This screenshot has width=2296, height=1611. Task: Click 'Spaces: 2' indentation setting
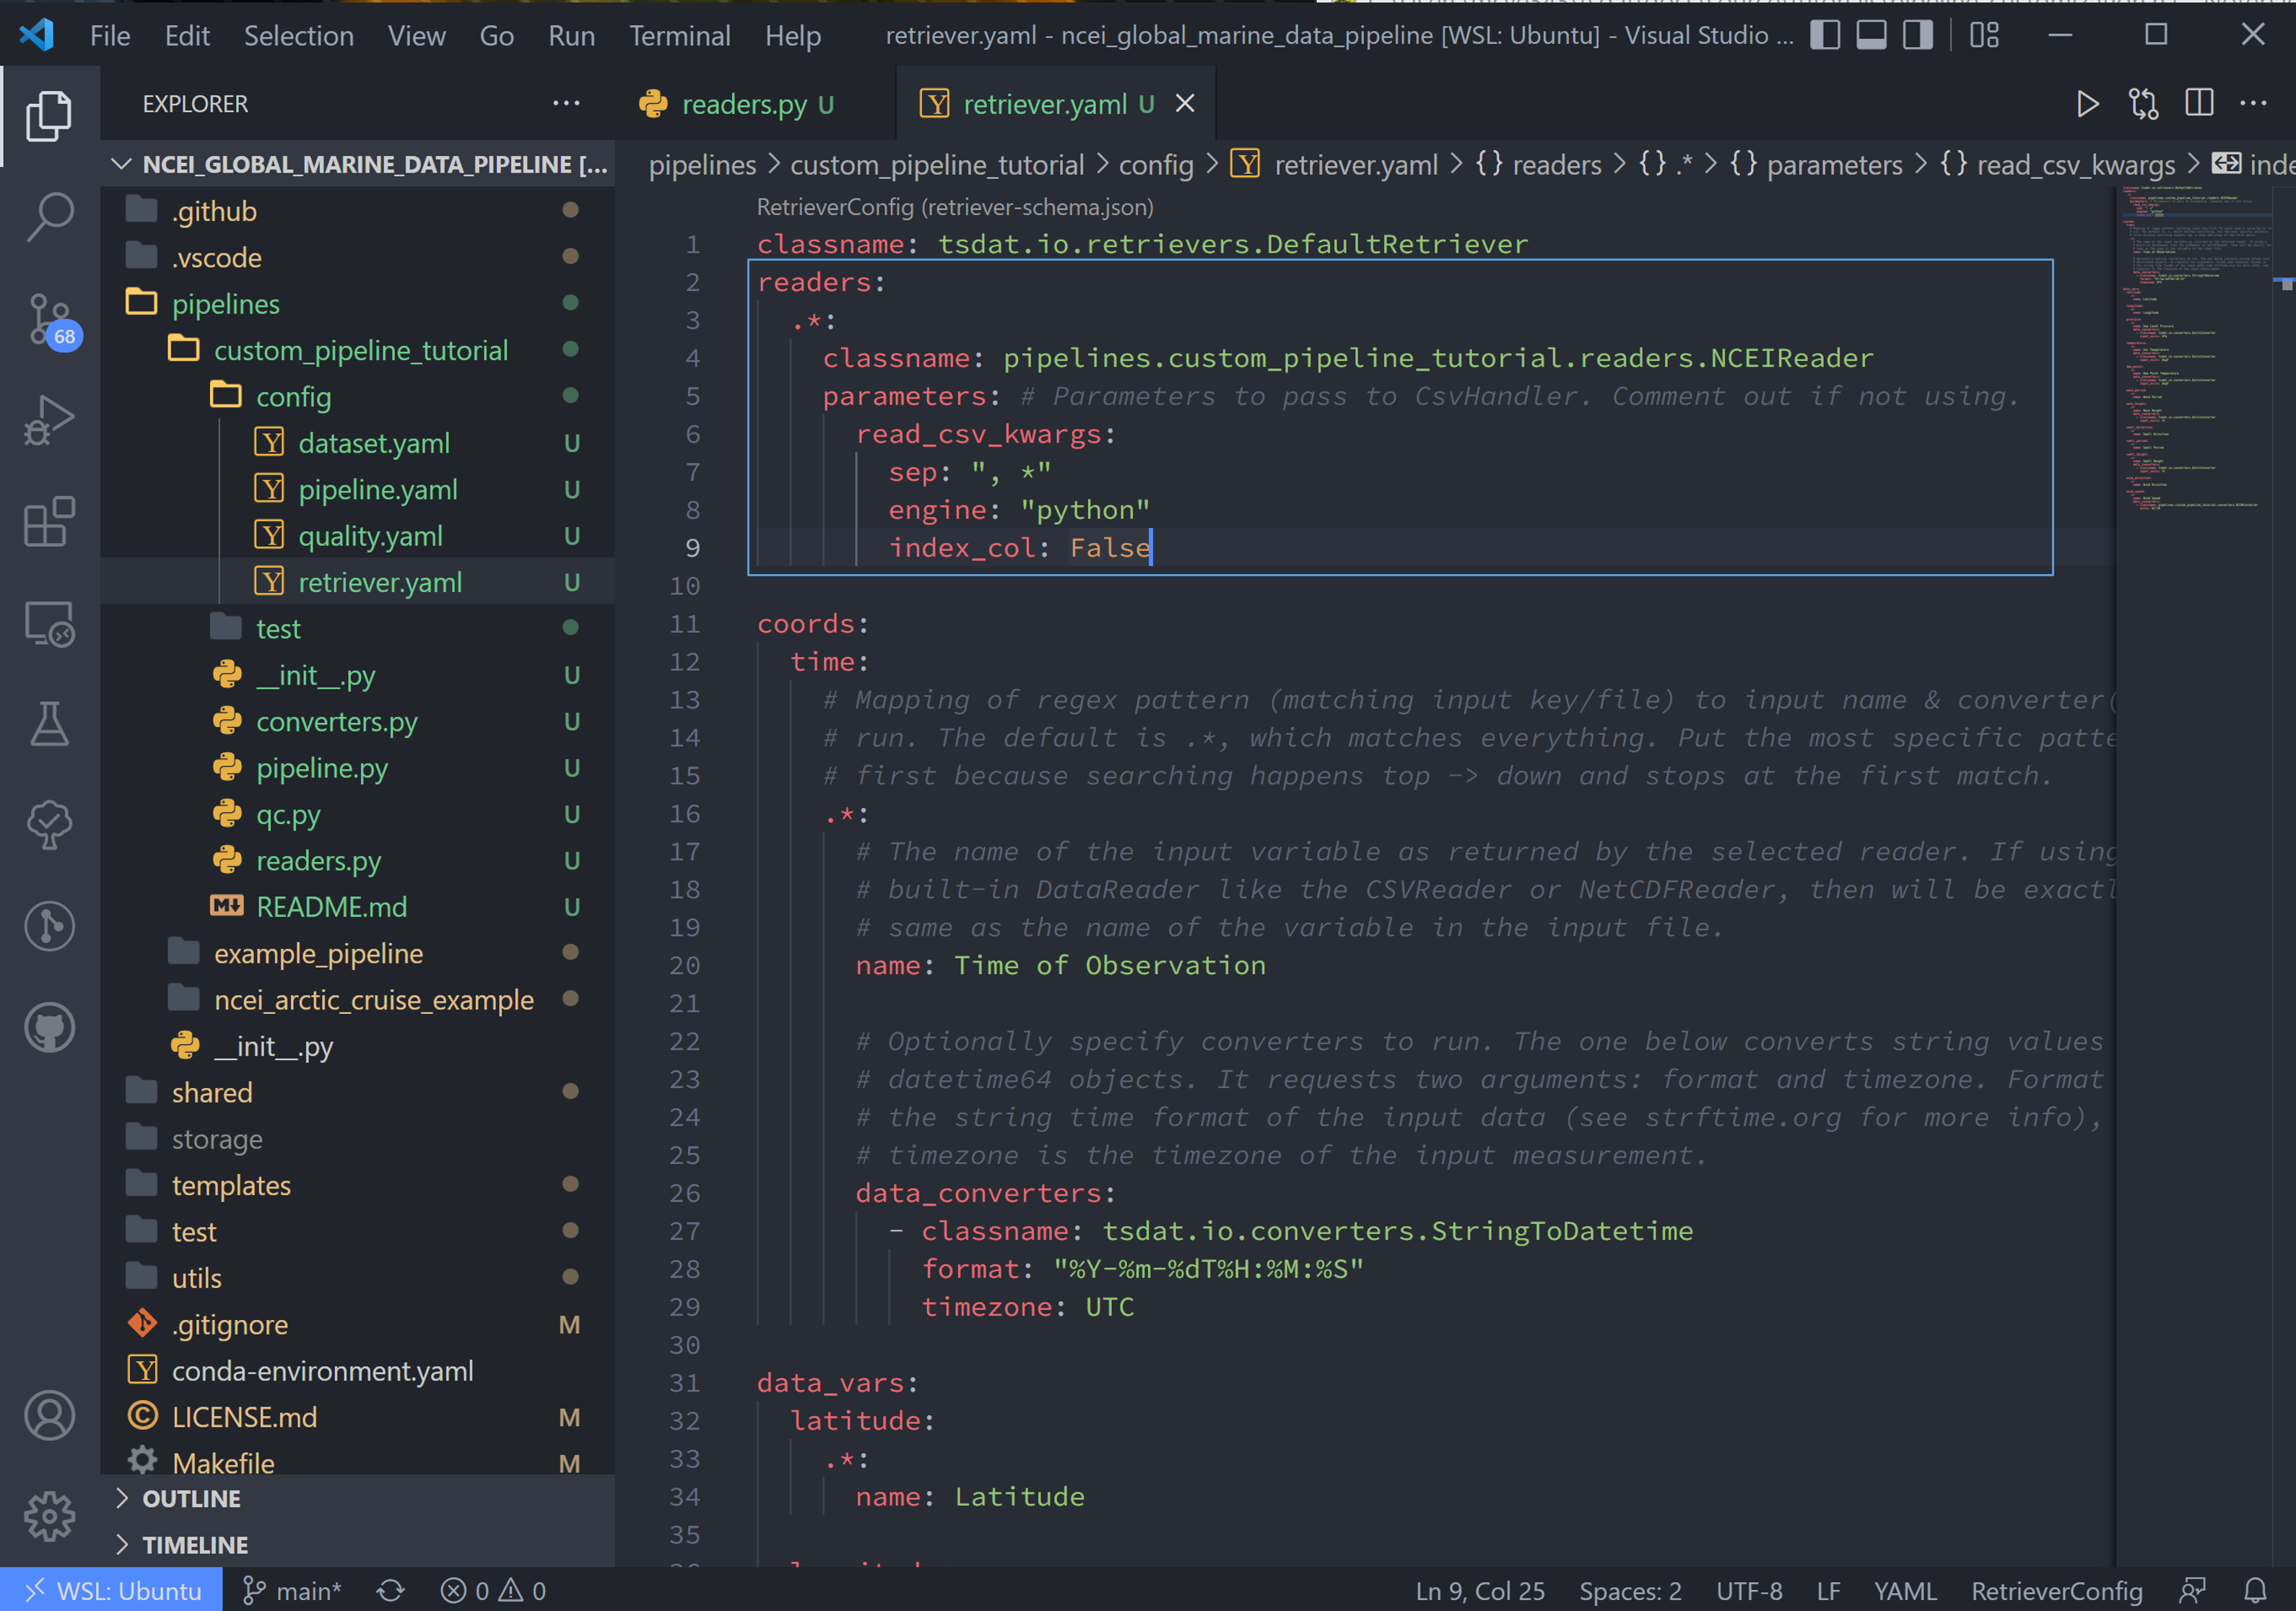[1630, 1590]
